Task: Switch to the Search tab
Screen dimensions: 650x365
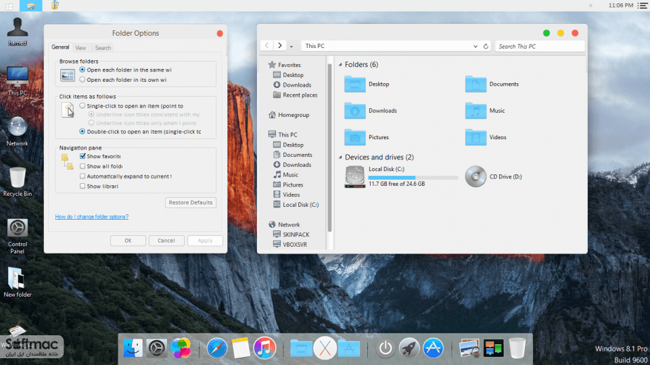Action: click(x=103, y=48)
